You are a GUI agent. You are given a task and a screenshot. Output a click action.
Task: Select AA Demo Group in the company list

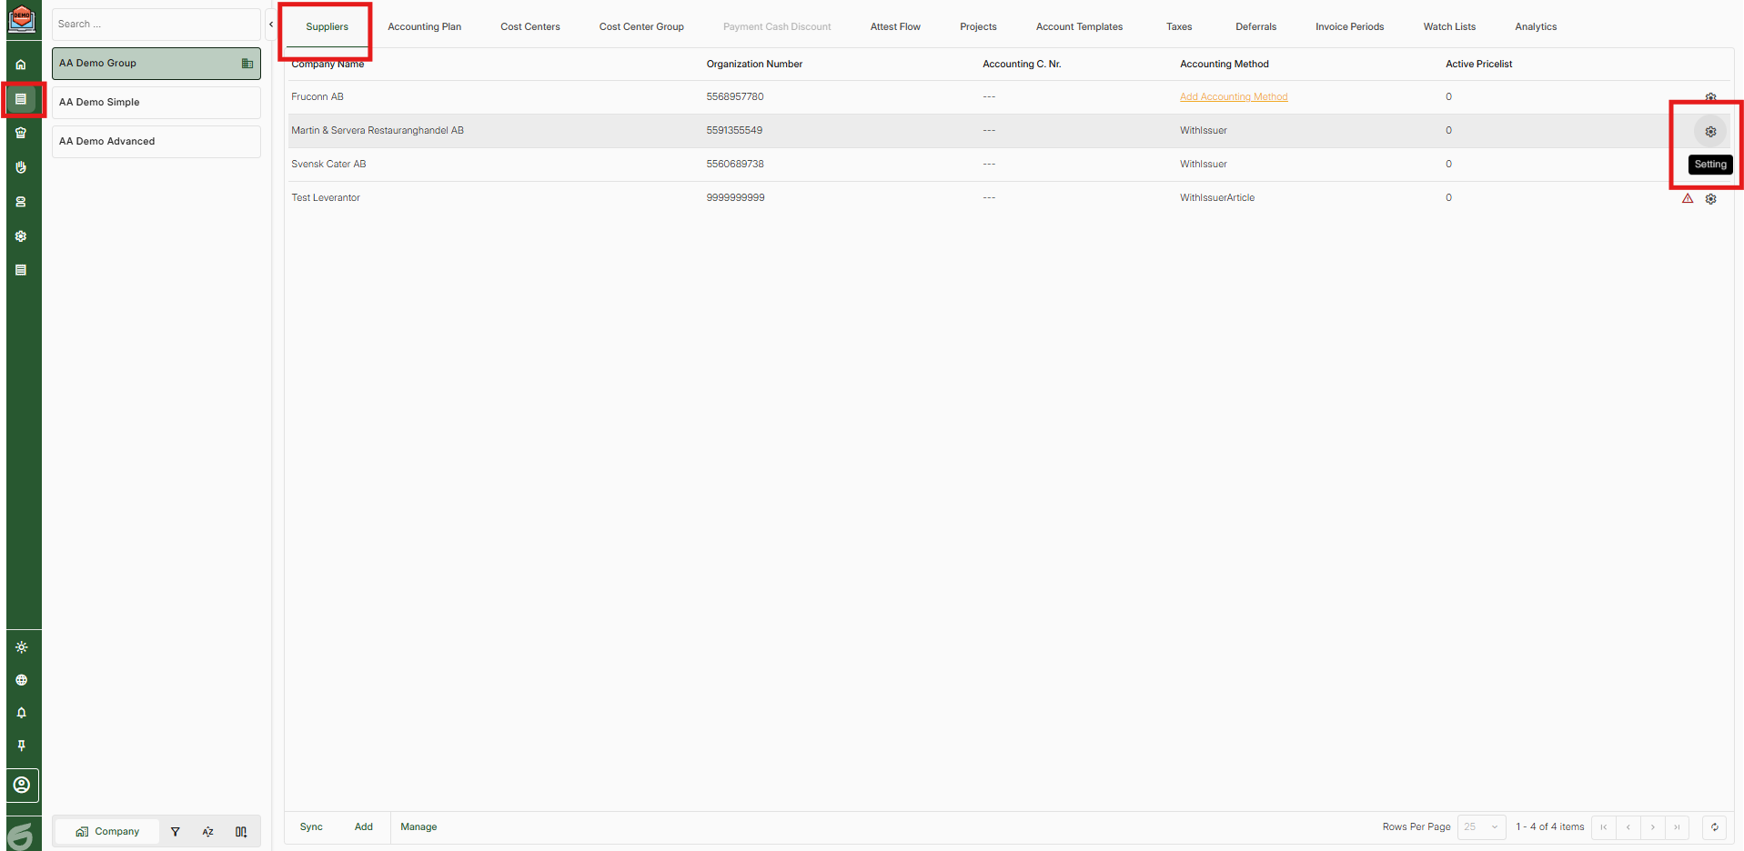tap(156, 64)
